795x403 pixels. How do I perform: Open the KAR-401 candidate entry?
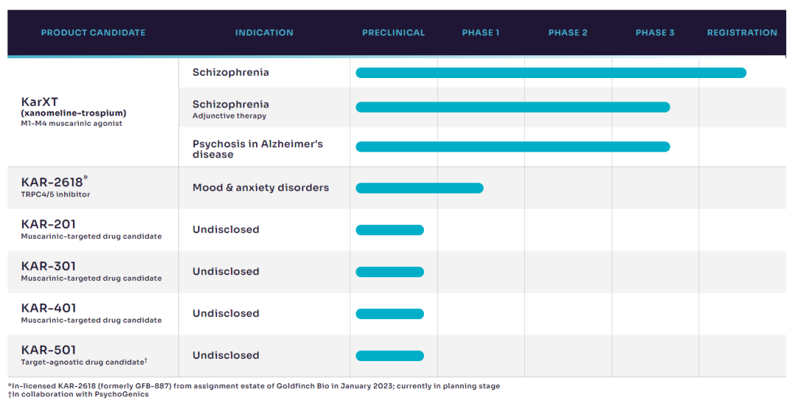[x=49, y=308]
